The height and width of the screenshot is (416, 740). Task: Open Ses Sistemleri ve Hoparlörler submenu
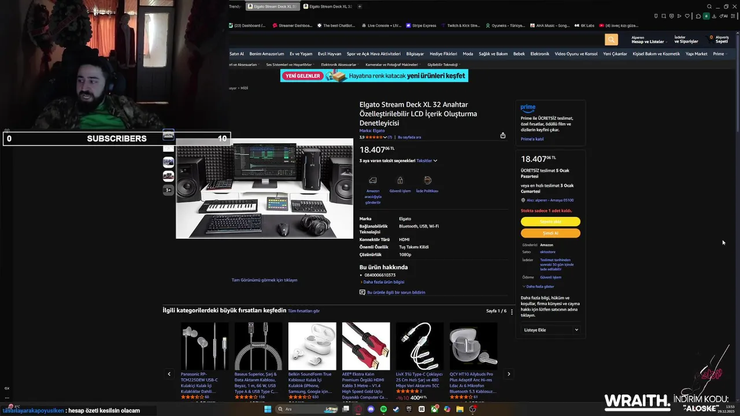(x=289, y=65)
